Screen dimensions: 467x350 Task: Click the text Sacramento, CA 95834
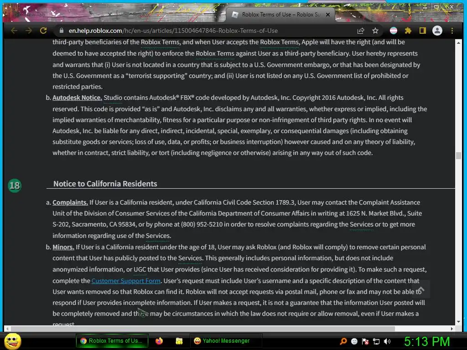coord(104,224)
